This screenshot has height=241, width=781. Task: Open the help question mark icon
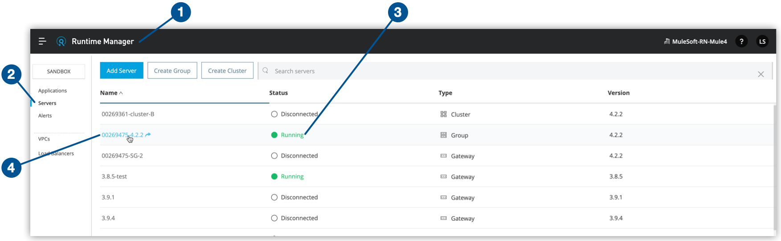(741, 41)
